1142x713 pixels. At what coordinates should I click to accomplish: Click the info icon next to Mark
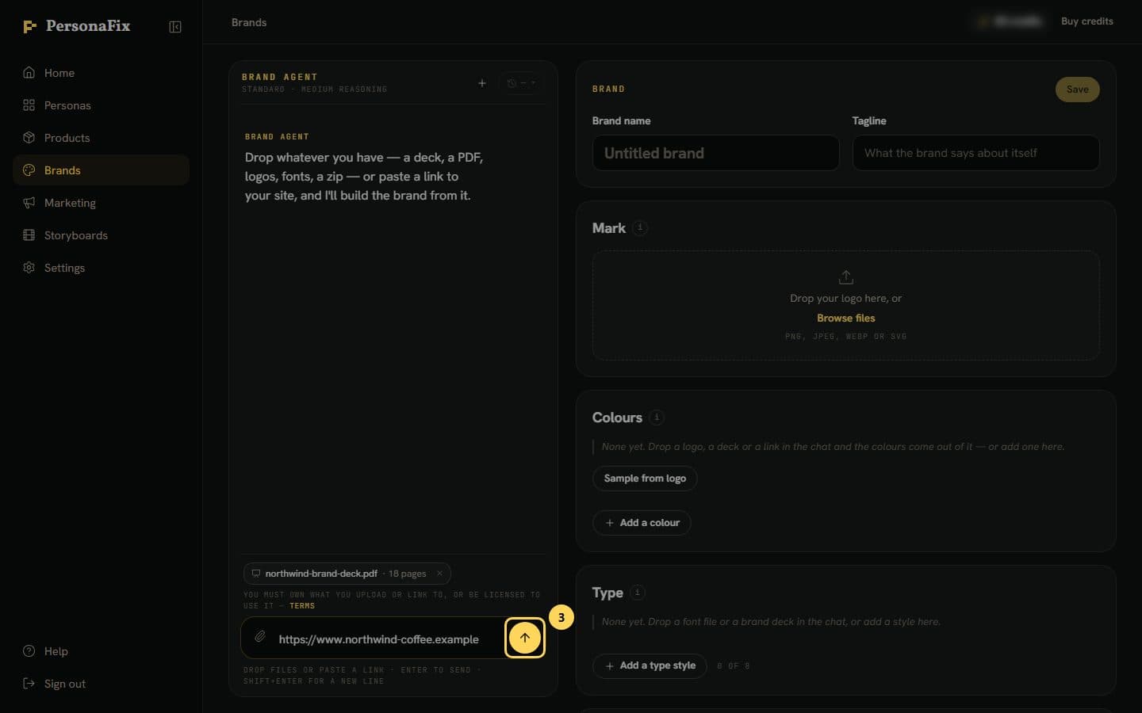640,228
